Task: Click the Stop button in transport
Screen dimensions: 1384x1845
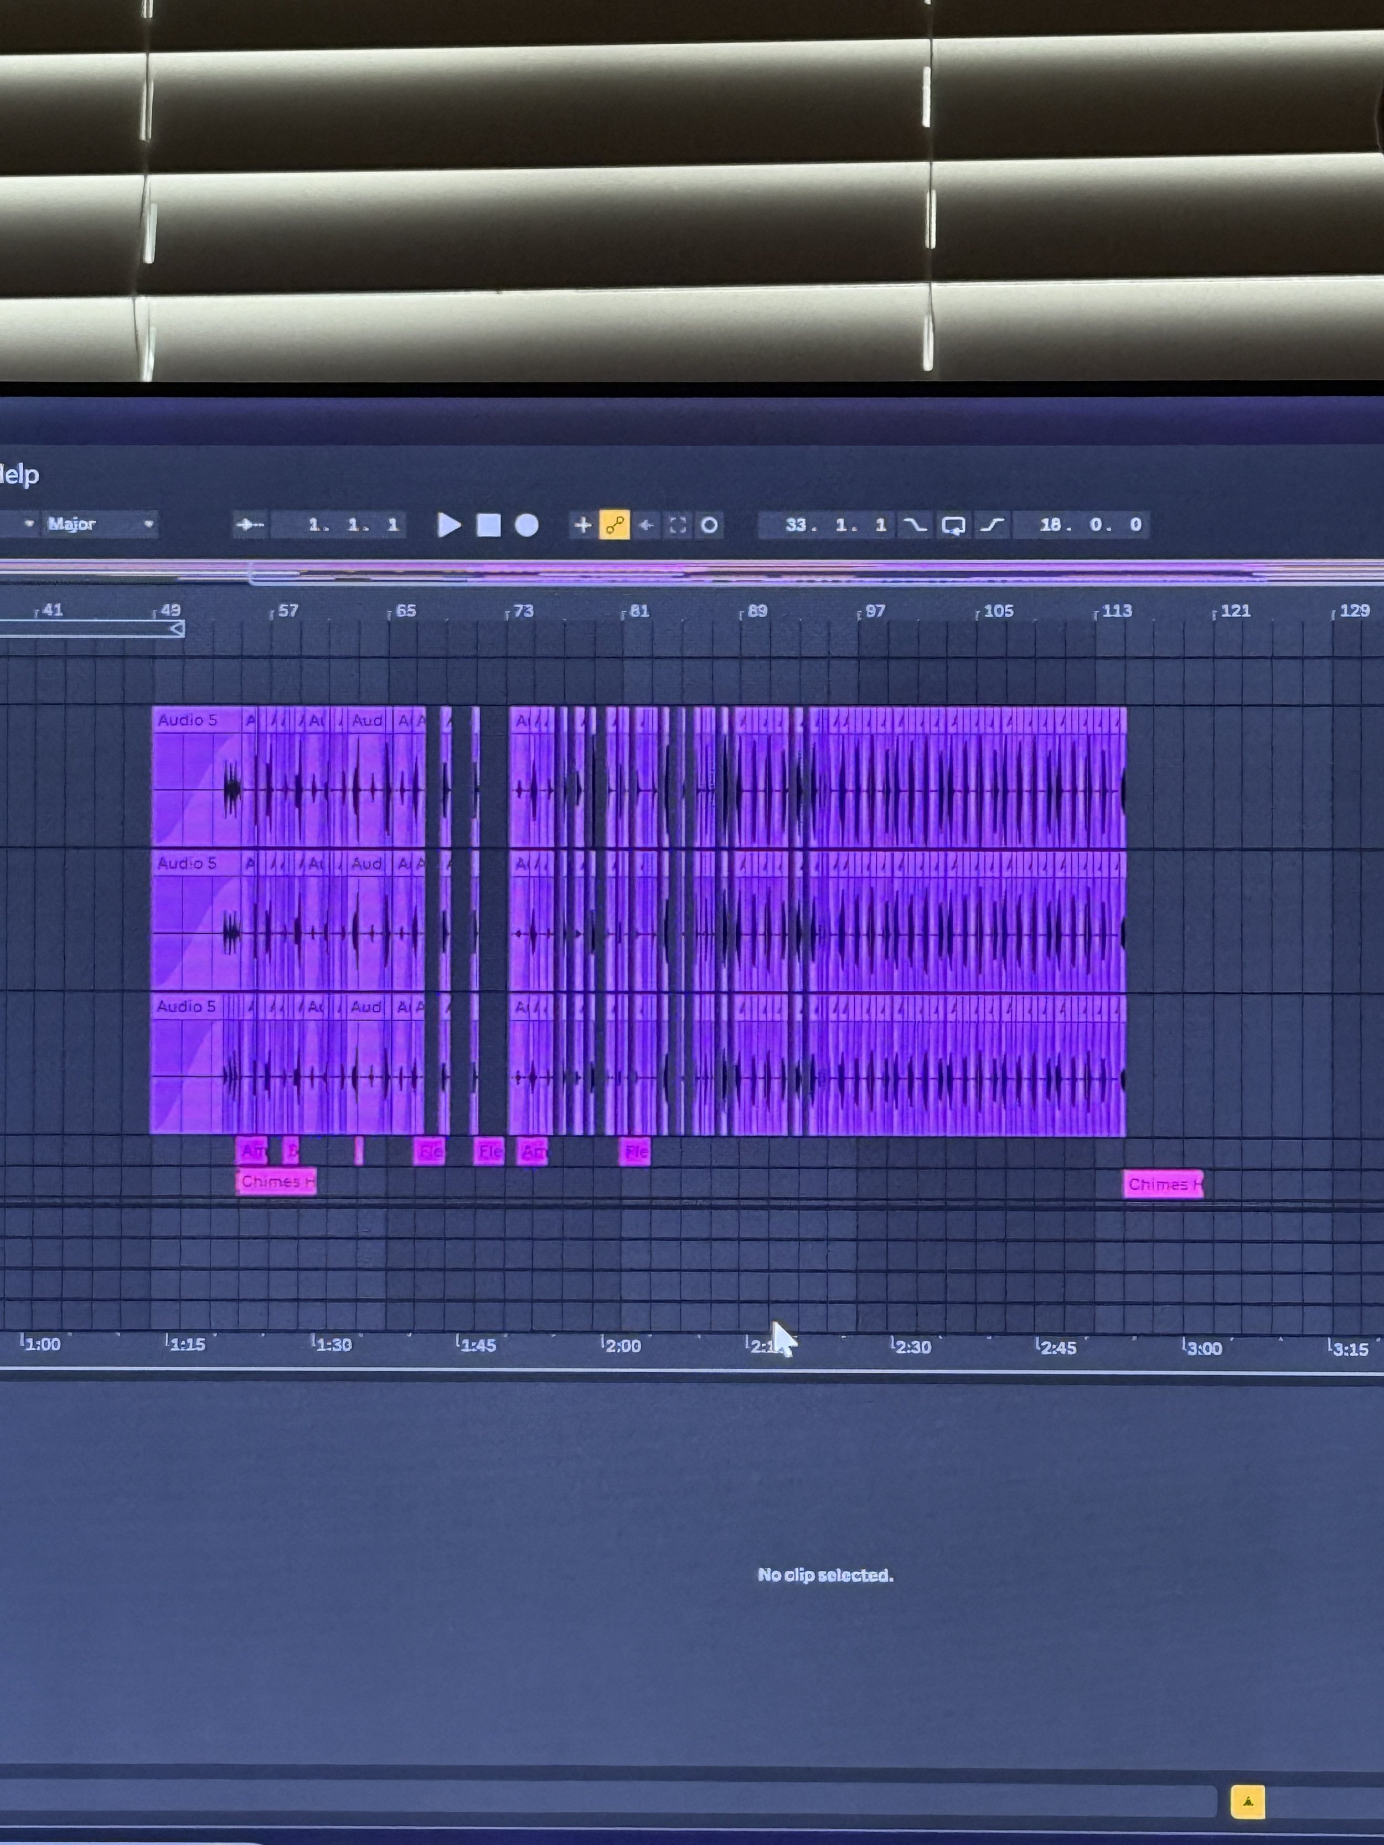Action: (488, 525)
